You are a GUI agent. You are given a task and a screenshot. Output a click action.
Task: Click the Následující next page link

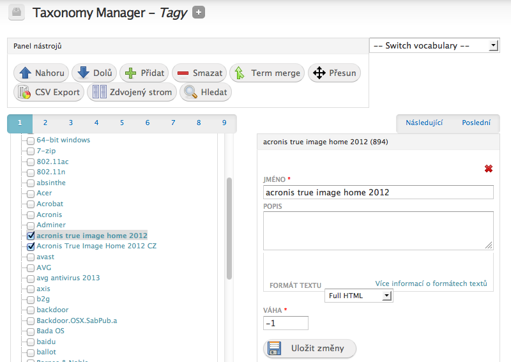pyautogui.click(x=424, y=123)
